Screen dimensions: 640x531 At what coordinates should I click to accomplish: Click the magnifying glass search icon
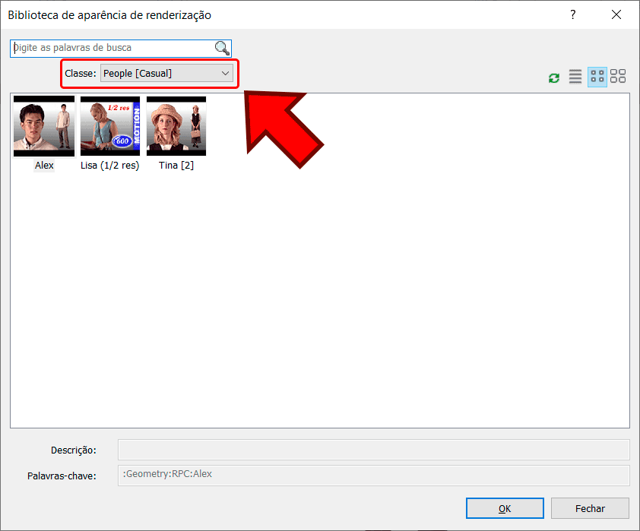tap(222, 49)
